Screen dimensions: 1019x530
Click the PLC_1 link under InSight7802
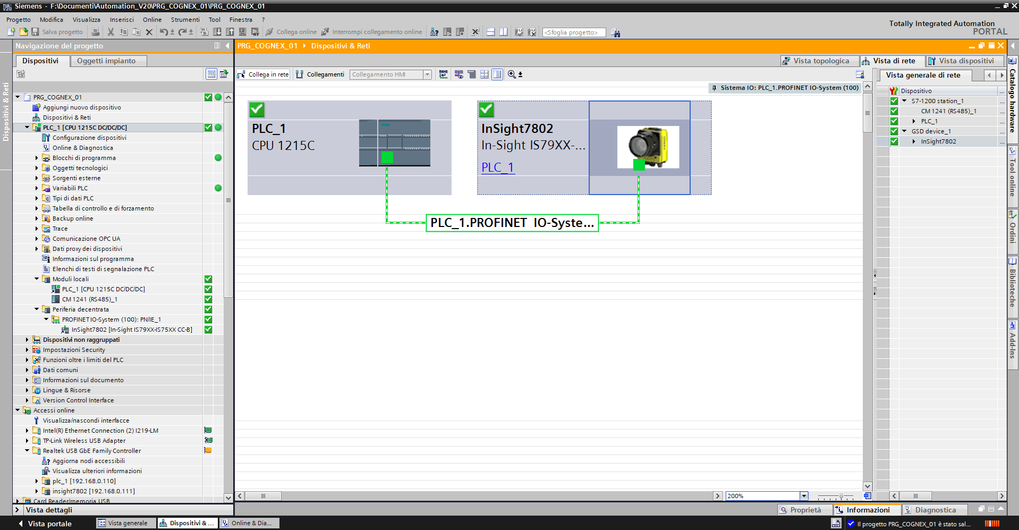(x=498, y=167)
